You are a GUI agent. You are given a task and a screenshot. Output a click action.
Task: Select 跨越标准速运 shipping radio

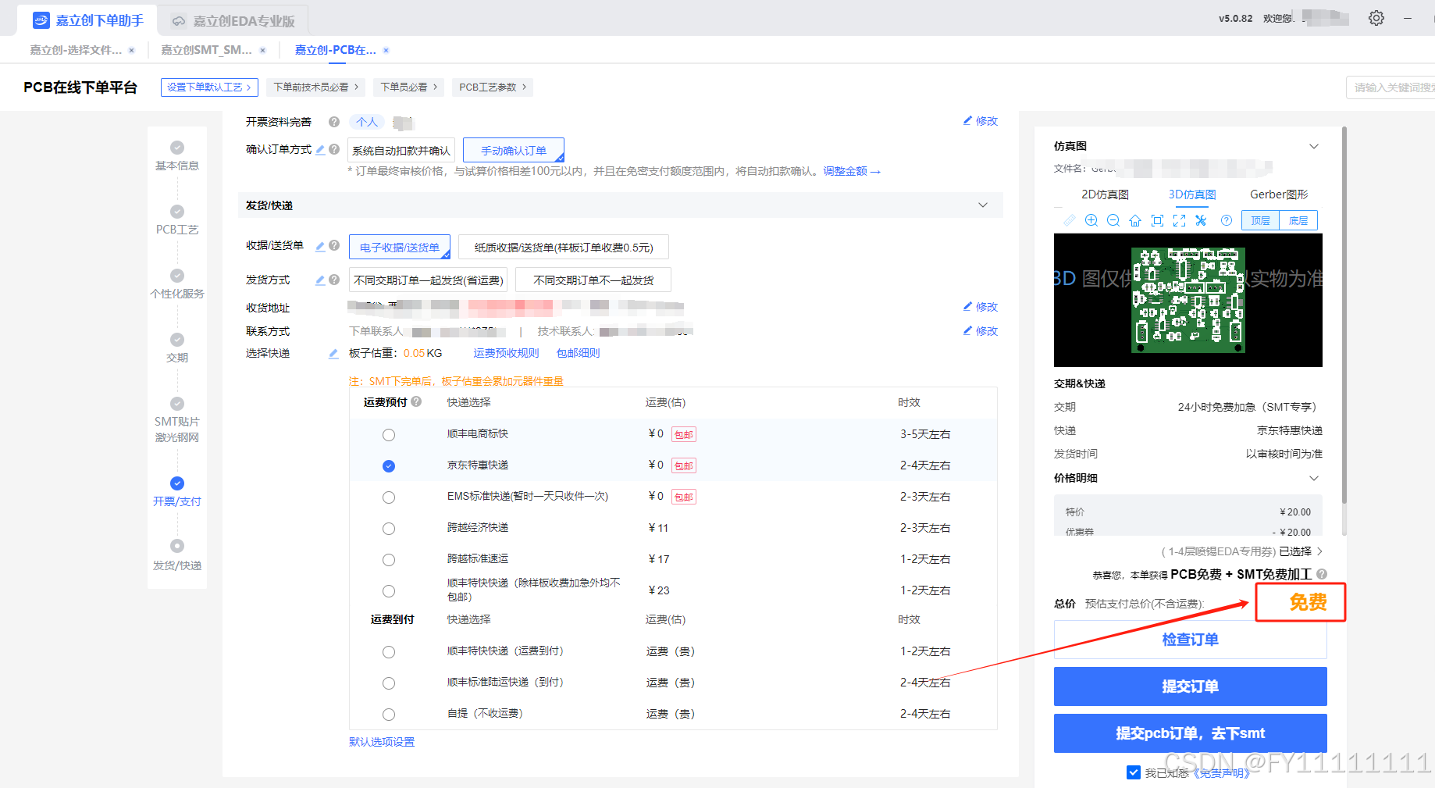[389, 560]
